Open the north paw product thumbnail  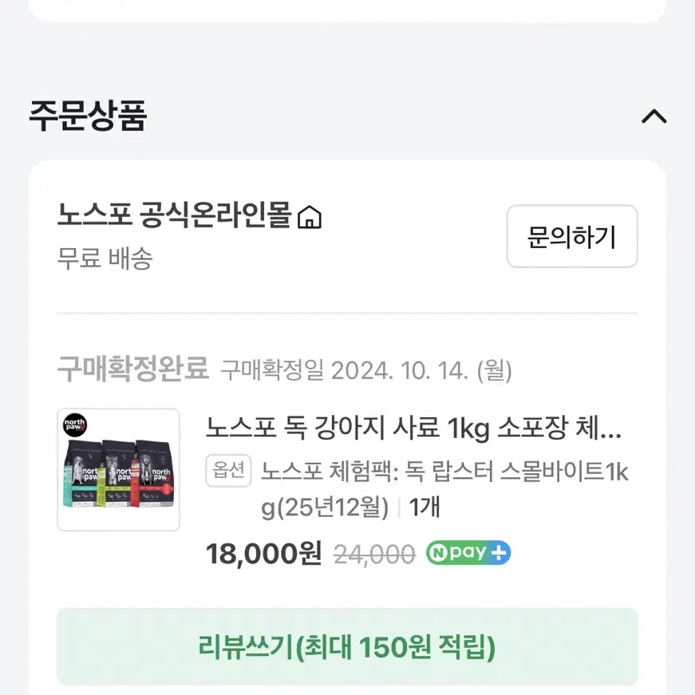pos(118,470)
